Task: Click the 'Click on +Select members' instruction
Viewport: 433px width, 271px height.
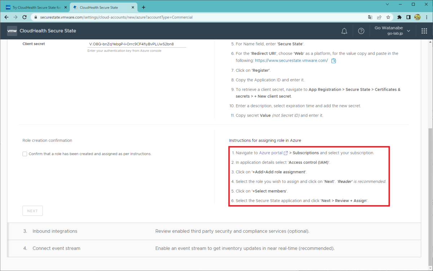Action: [x=262, y=191]
